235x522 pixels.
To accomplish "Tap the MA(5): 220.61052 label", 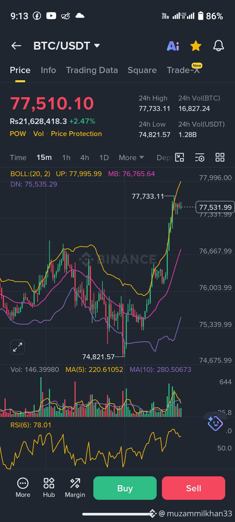I will coord(94,370).
